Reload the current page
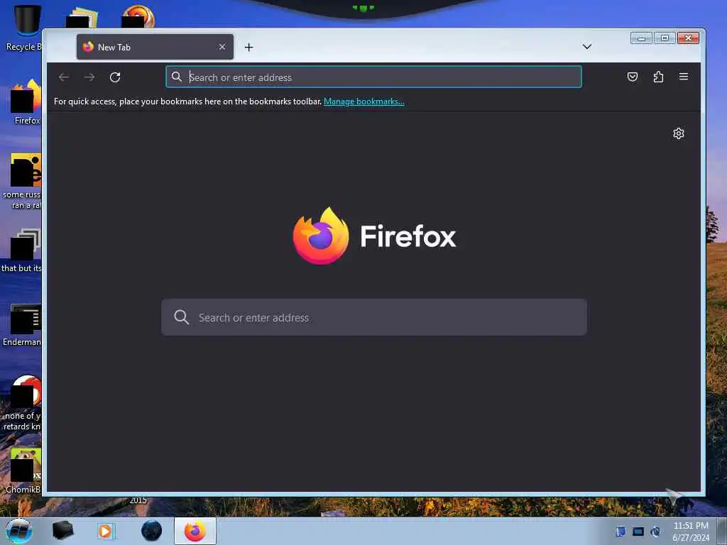 tap(115, 77)
